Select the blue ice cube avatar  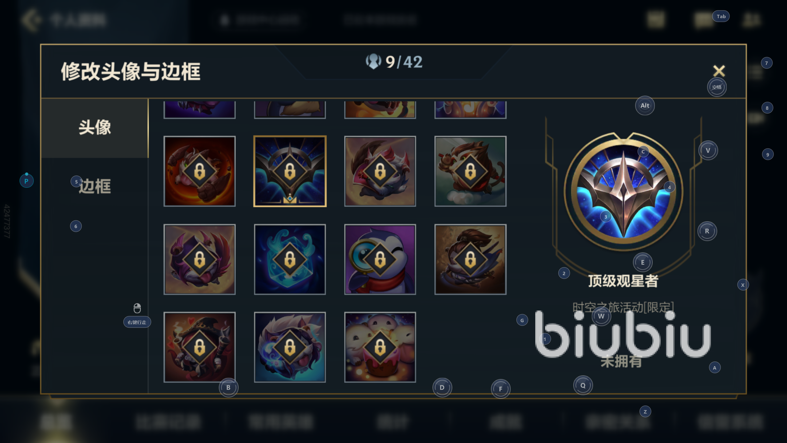[x=290, y=259]
